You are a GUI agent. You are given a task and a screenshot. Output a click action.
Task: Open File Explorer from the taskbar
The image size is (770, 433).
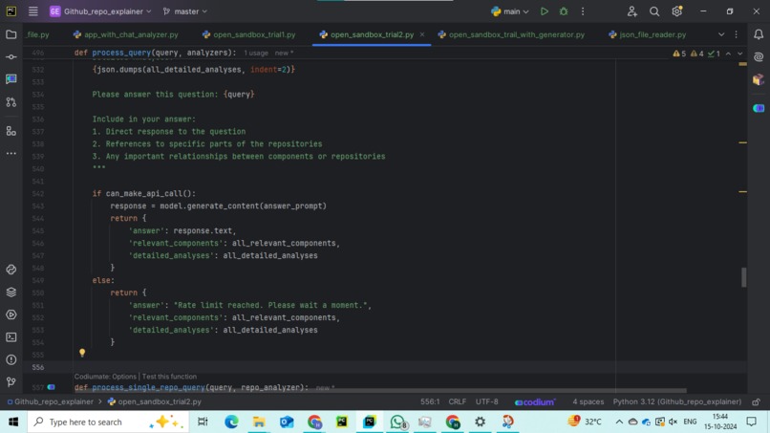(259, 422)
